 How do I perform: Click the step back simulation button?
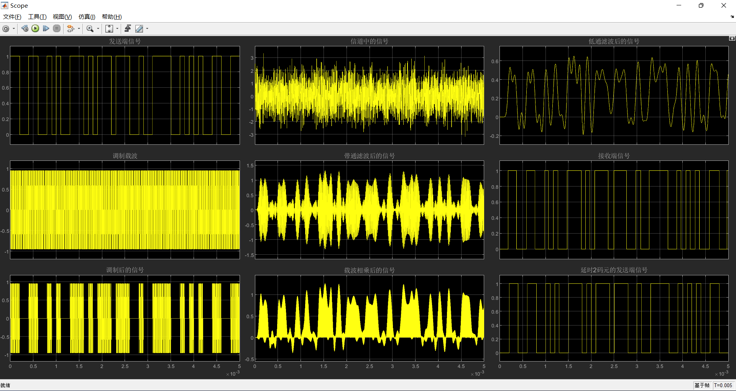point(25,29)
